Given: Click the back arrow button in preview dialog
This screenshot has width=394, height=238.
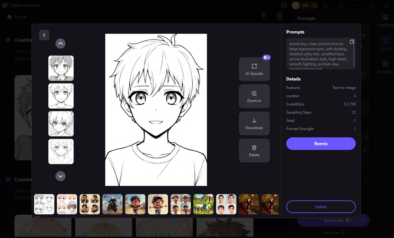Looking at the screenshot, I should pos(44,35).
